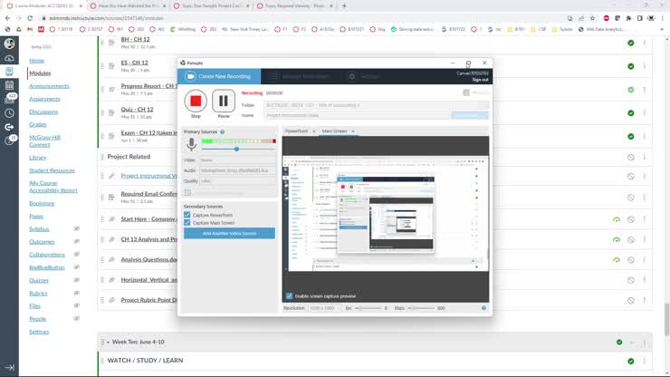Open the Canvas Inbox icon with badge
670x377 pixels.
tap(9, 98)
